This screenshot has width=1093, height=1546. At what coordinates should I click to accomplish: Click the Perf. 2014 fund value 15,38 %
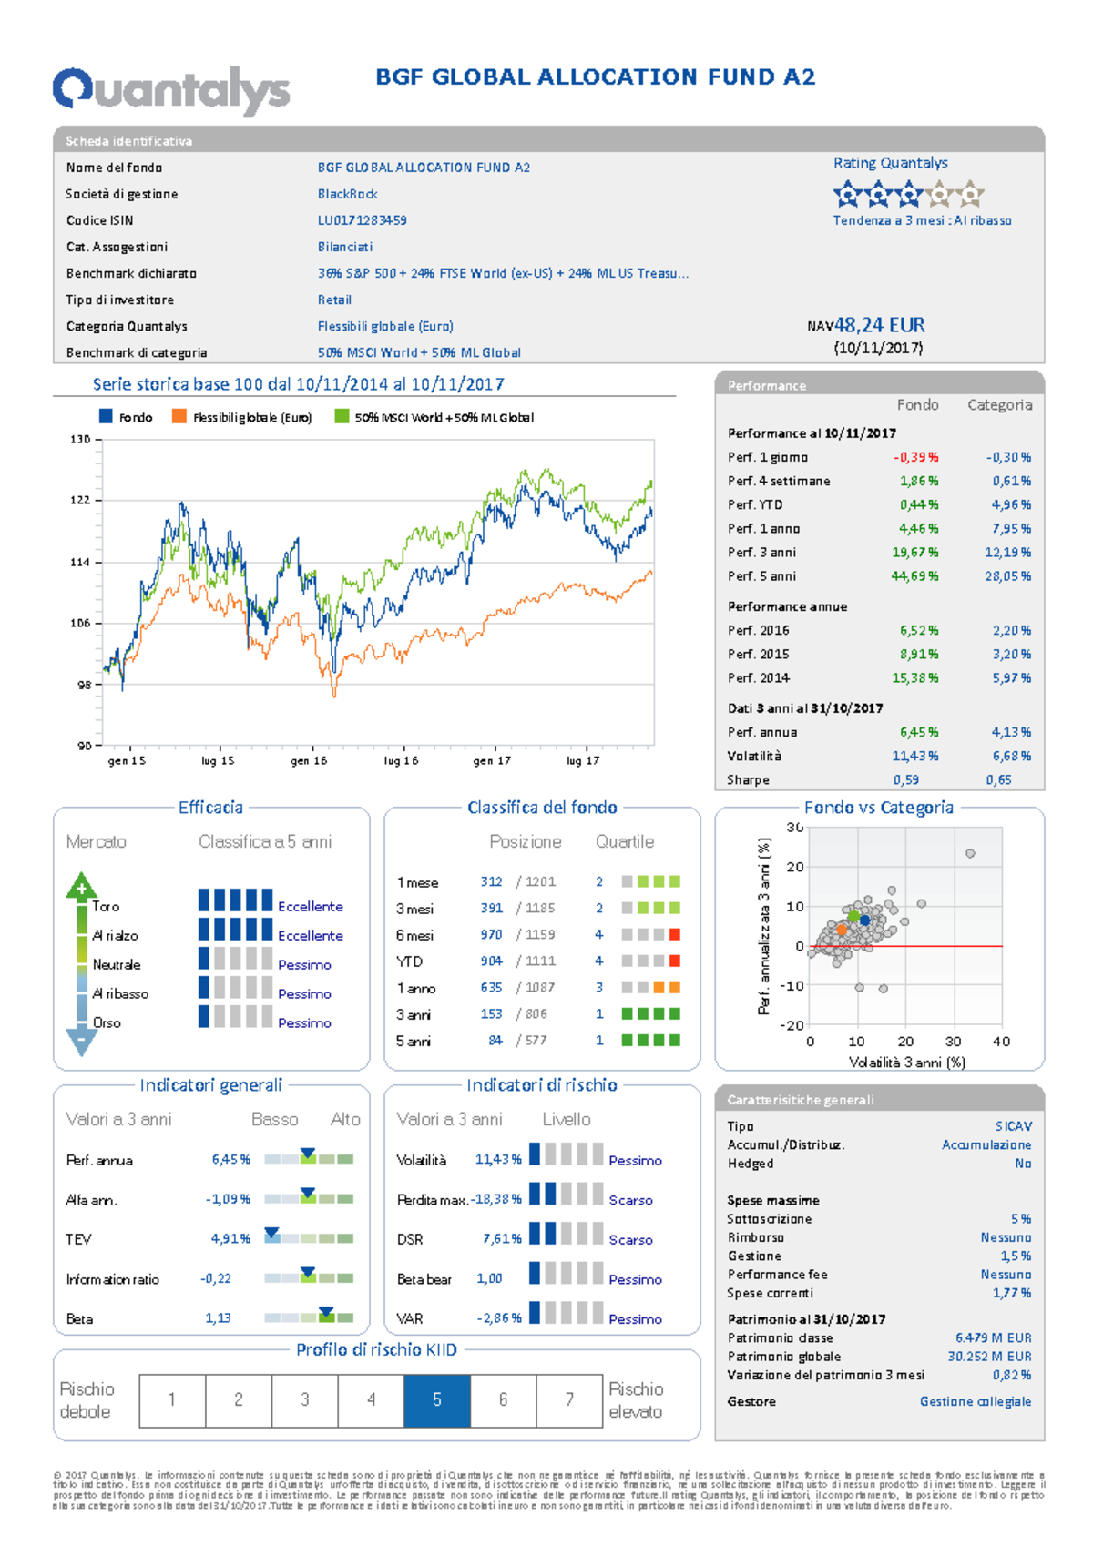[x=915, y=678]
